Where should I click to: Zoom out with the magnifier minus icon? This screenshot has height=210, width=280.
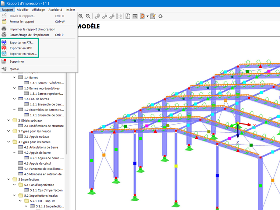tap(88, 16)
